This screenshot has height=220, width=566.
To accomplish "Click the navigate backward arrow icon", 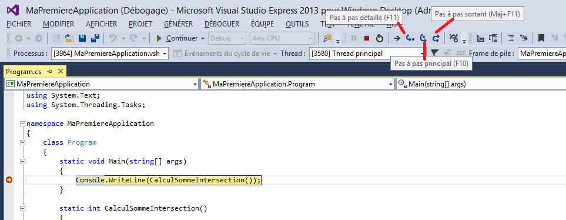I will tap(18, 38).
